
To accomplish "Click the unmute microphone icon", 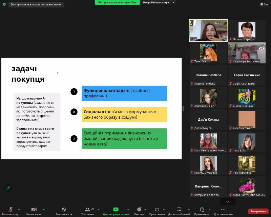I will point(11,210).
